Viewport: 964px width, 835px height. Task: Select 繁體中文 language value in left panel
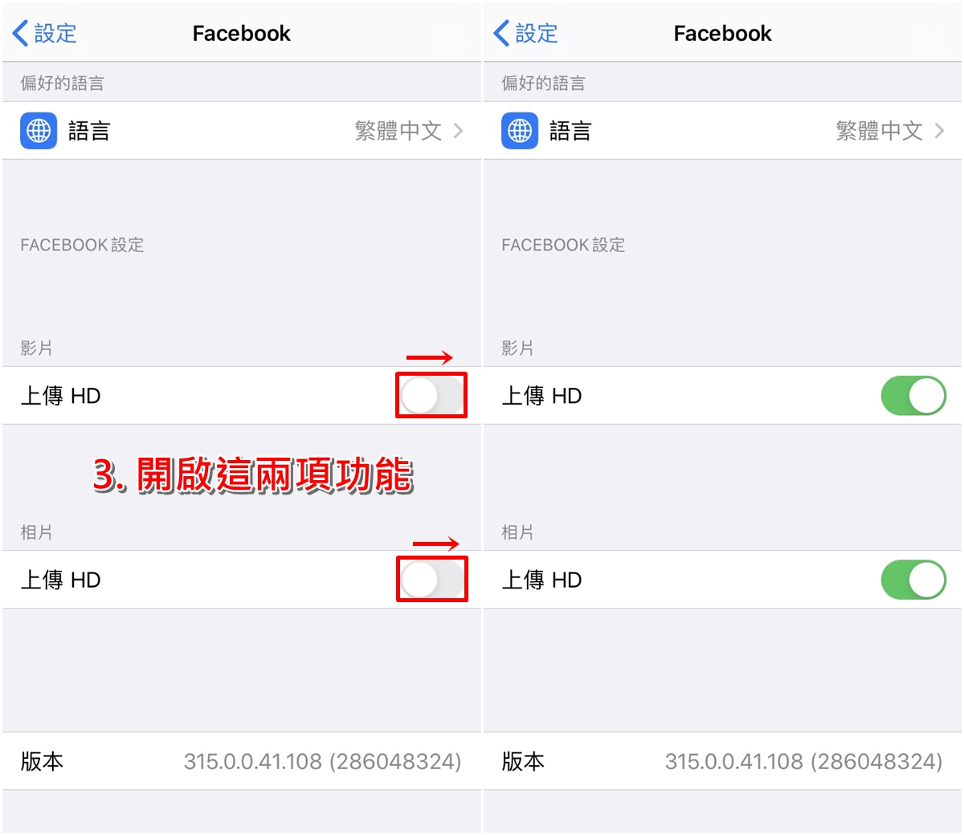pyautogui.click(x=398, y=130)
